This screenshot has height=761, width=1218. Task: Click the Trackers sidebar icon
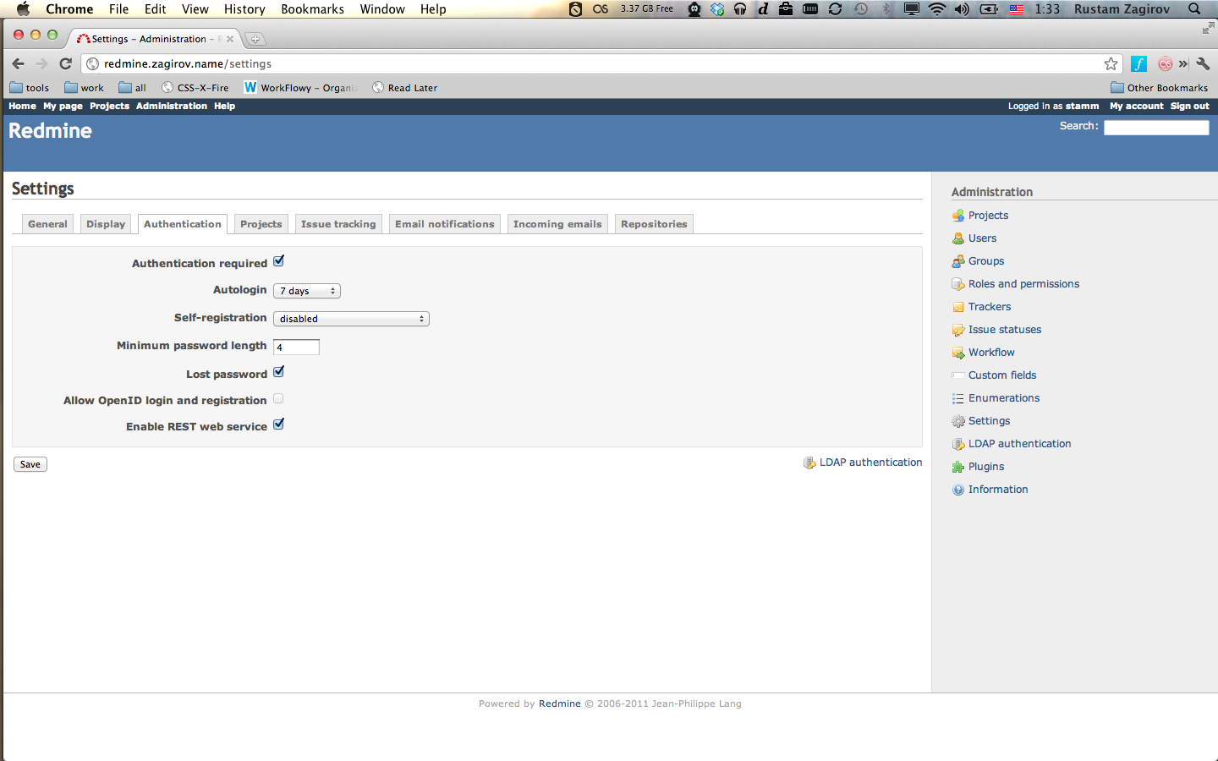pos(957,306)
